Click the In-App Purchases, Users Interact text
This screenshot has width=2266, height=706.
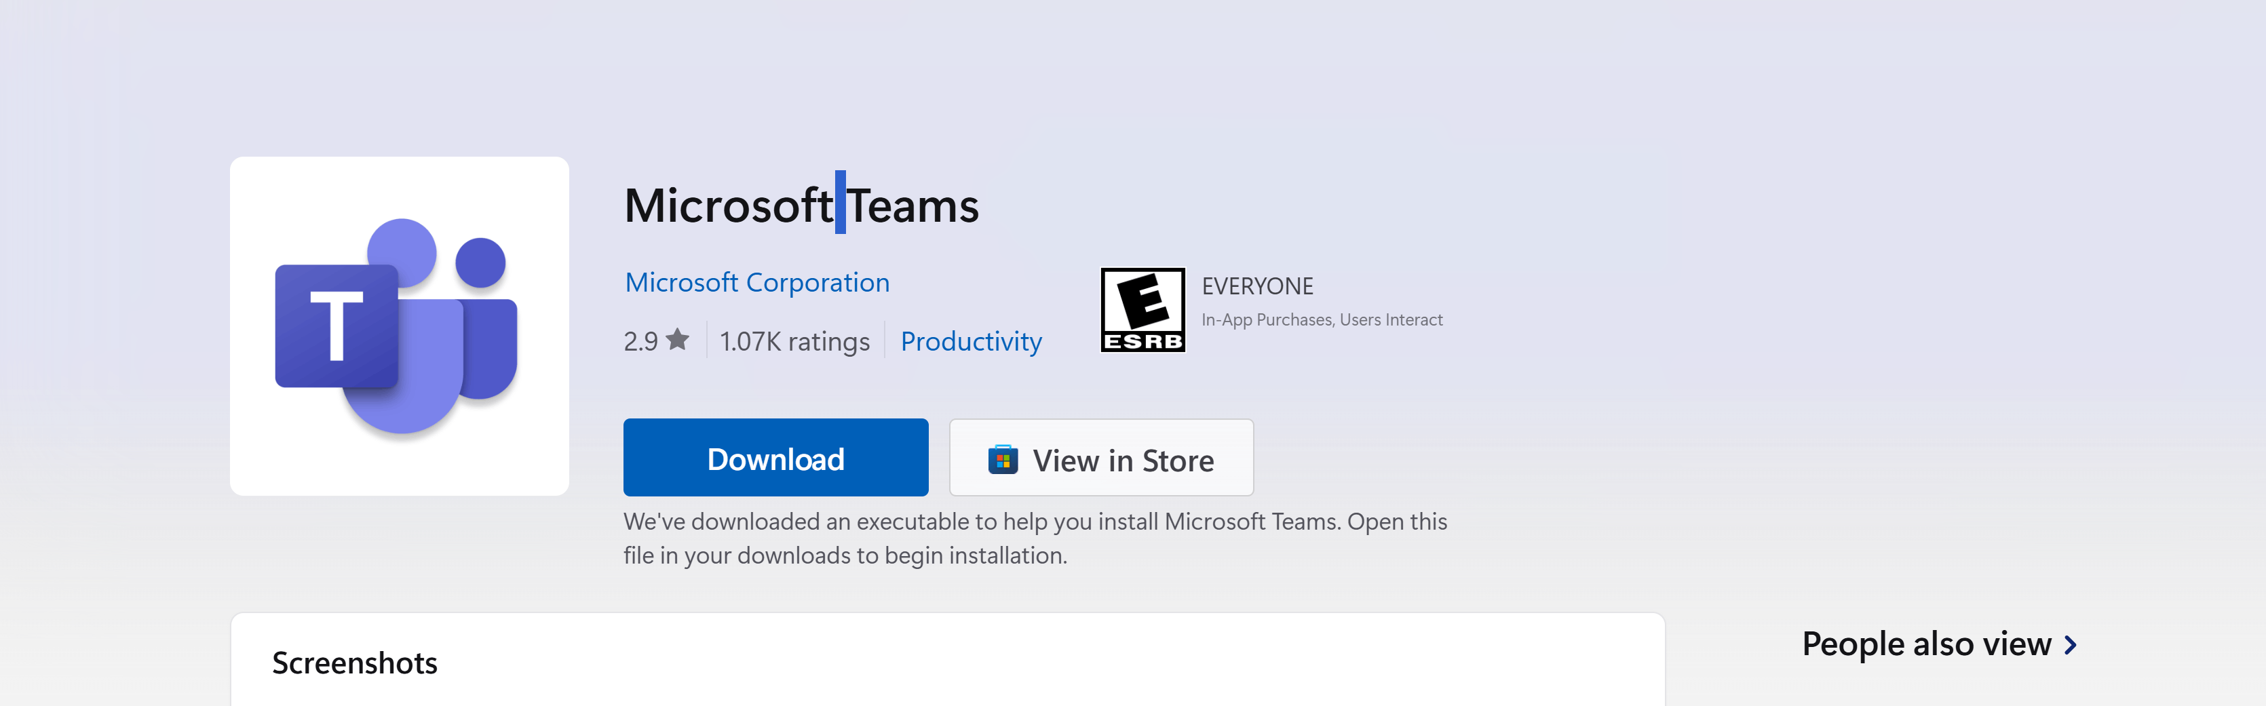click(x=1321, y=319)
